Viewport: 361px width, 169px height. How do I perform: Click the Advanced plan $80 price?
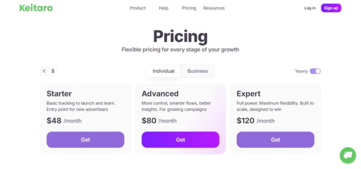coord(149,121)
